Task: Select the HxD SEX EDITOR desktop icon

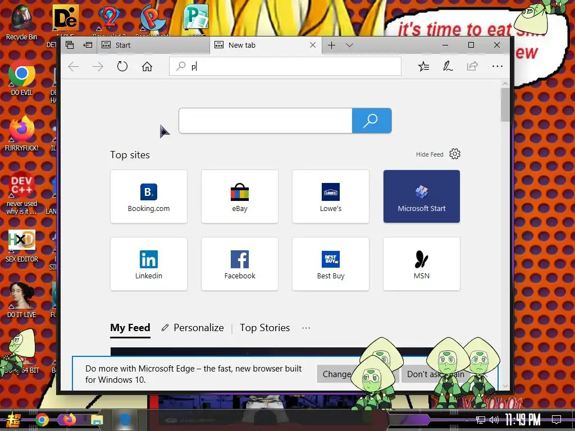Action: [x=22, y=246]
